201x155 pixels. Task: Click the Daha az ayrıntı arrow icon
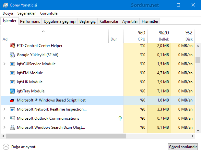coord(6,147)
